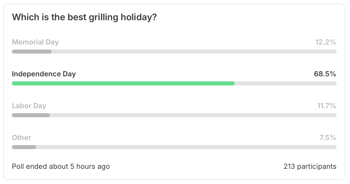Screen dimensions: 350x184
Task: Click the "Poll ended about 5 hours ago" text
Action: pos(61,167)
